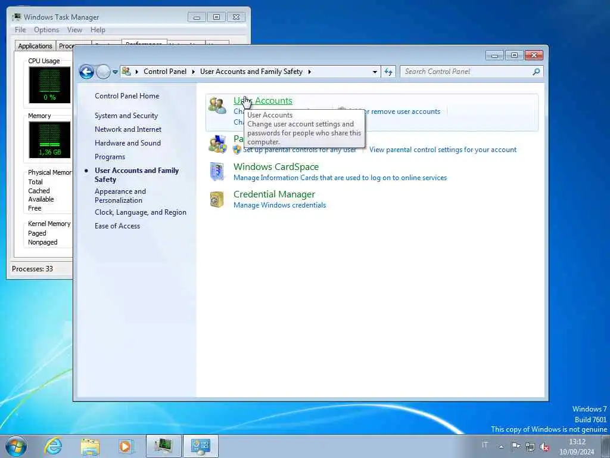Click View parental control settings for your account

click(x=443, y=150)
